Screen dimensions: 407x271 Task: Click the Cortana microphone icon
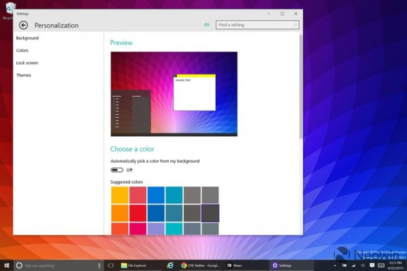pyautogui.click(x=100, y=265)
